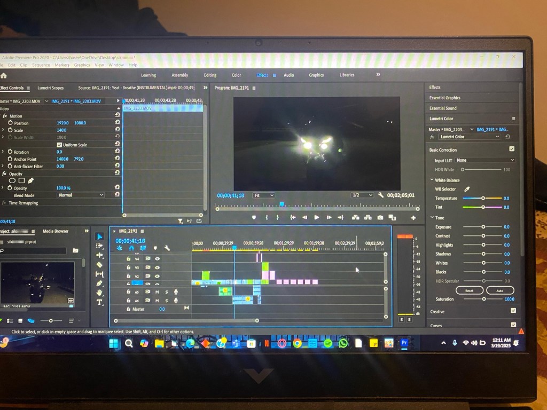Hide the V3 track output

pos(157,267)
